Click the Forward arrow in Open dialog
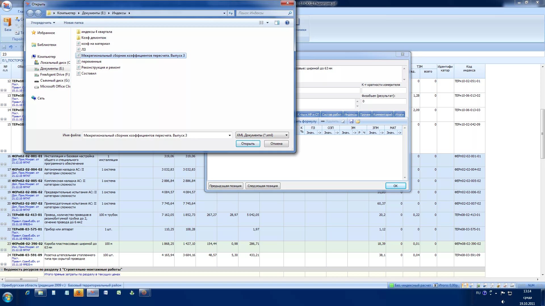This screenshot has width=545, height=306. point(38,13)
